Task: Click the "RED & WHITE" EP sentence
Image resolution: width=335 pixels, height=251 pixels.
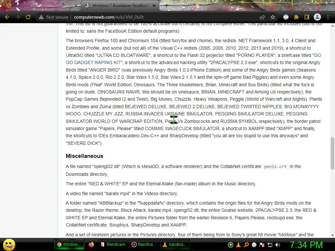Action: pyautogui.click(x=161, y=184)
